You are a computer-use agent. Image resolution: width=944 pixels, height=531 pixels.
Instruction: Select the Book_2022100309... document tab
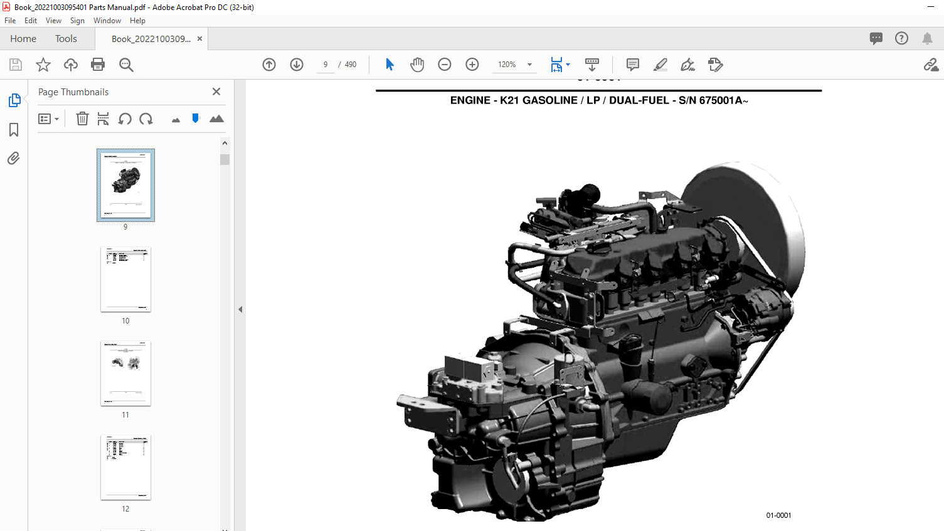pyautogui.click(x=151, y=38)
